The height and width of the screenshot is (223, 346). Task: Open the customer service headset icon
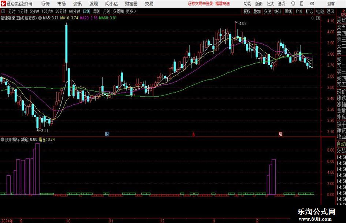(293, 4)
